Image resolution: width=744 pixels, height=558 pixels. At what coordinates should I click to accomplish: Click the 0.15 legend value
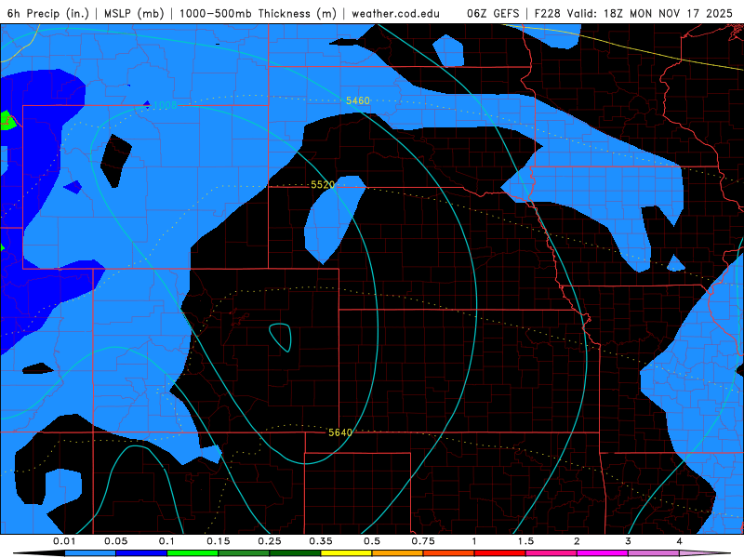(219, 541)
